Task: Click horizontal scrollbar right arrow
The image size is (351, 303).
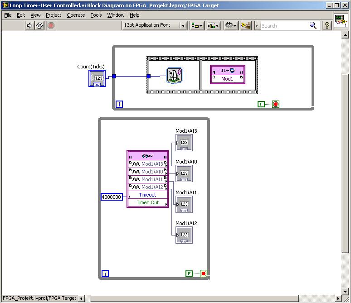Action: pos(338,298)
